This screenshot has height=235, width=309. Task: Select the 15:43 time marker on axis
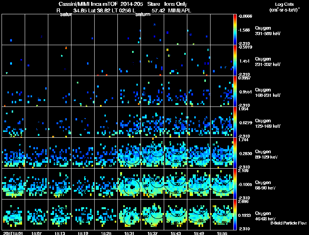point(176,233)
